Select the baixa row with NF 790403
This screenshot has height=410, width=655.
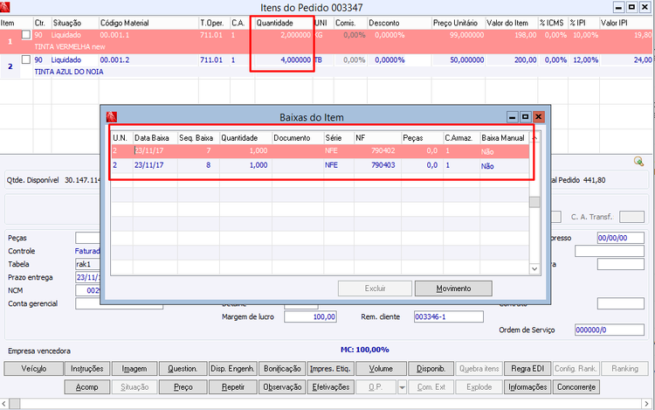320,165
